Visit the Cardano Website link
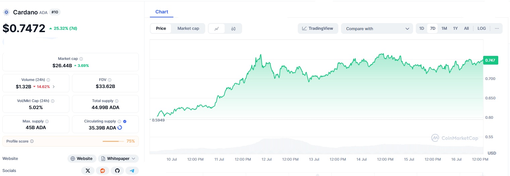 click(82, 159)
